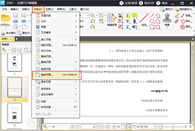Click the 打开(O) folder icon
The image size is (195, 131).
pyautogui.click(x=6, y=19)
